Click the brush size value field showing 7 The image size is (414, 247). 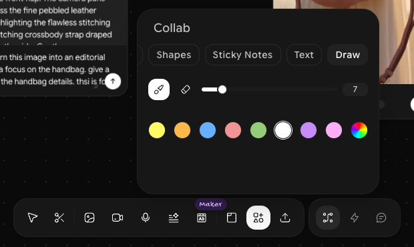click(355, 89)
